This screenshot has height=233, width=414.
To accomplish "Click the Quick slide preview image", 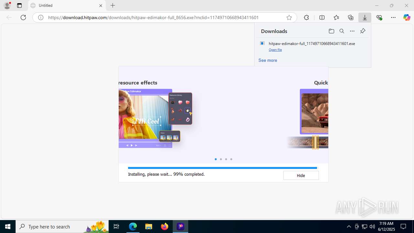I will 308,119.
